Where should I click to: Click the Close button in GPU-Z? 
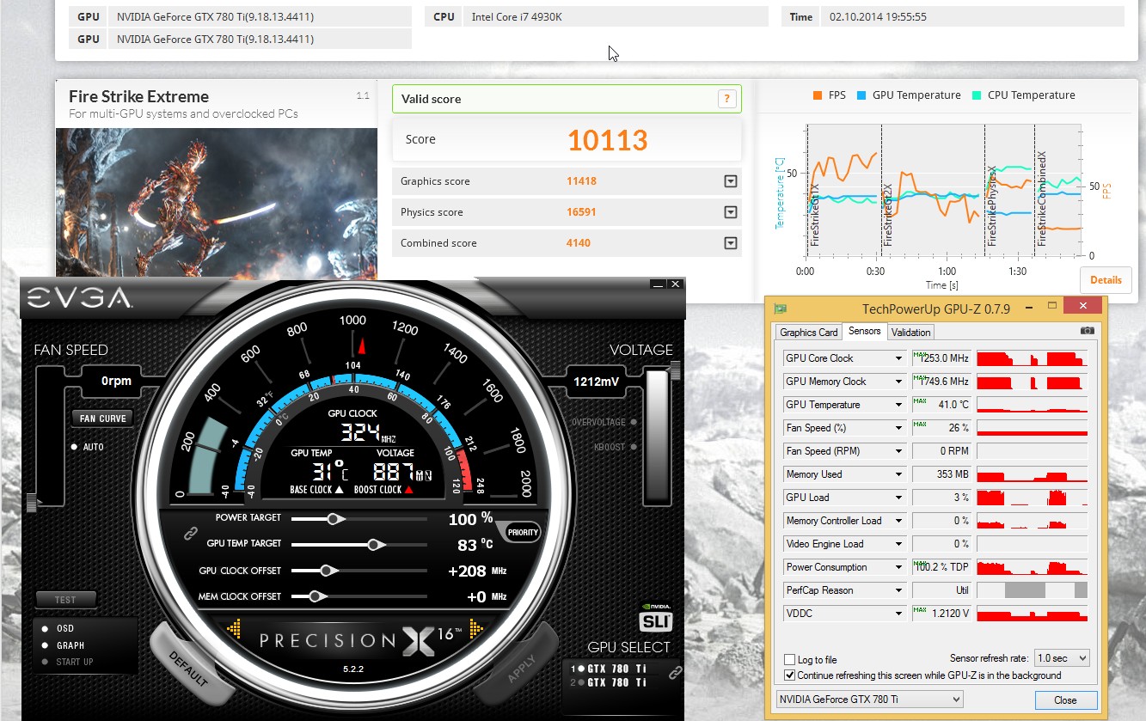point(1066,700)
